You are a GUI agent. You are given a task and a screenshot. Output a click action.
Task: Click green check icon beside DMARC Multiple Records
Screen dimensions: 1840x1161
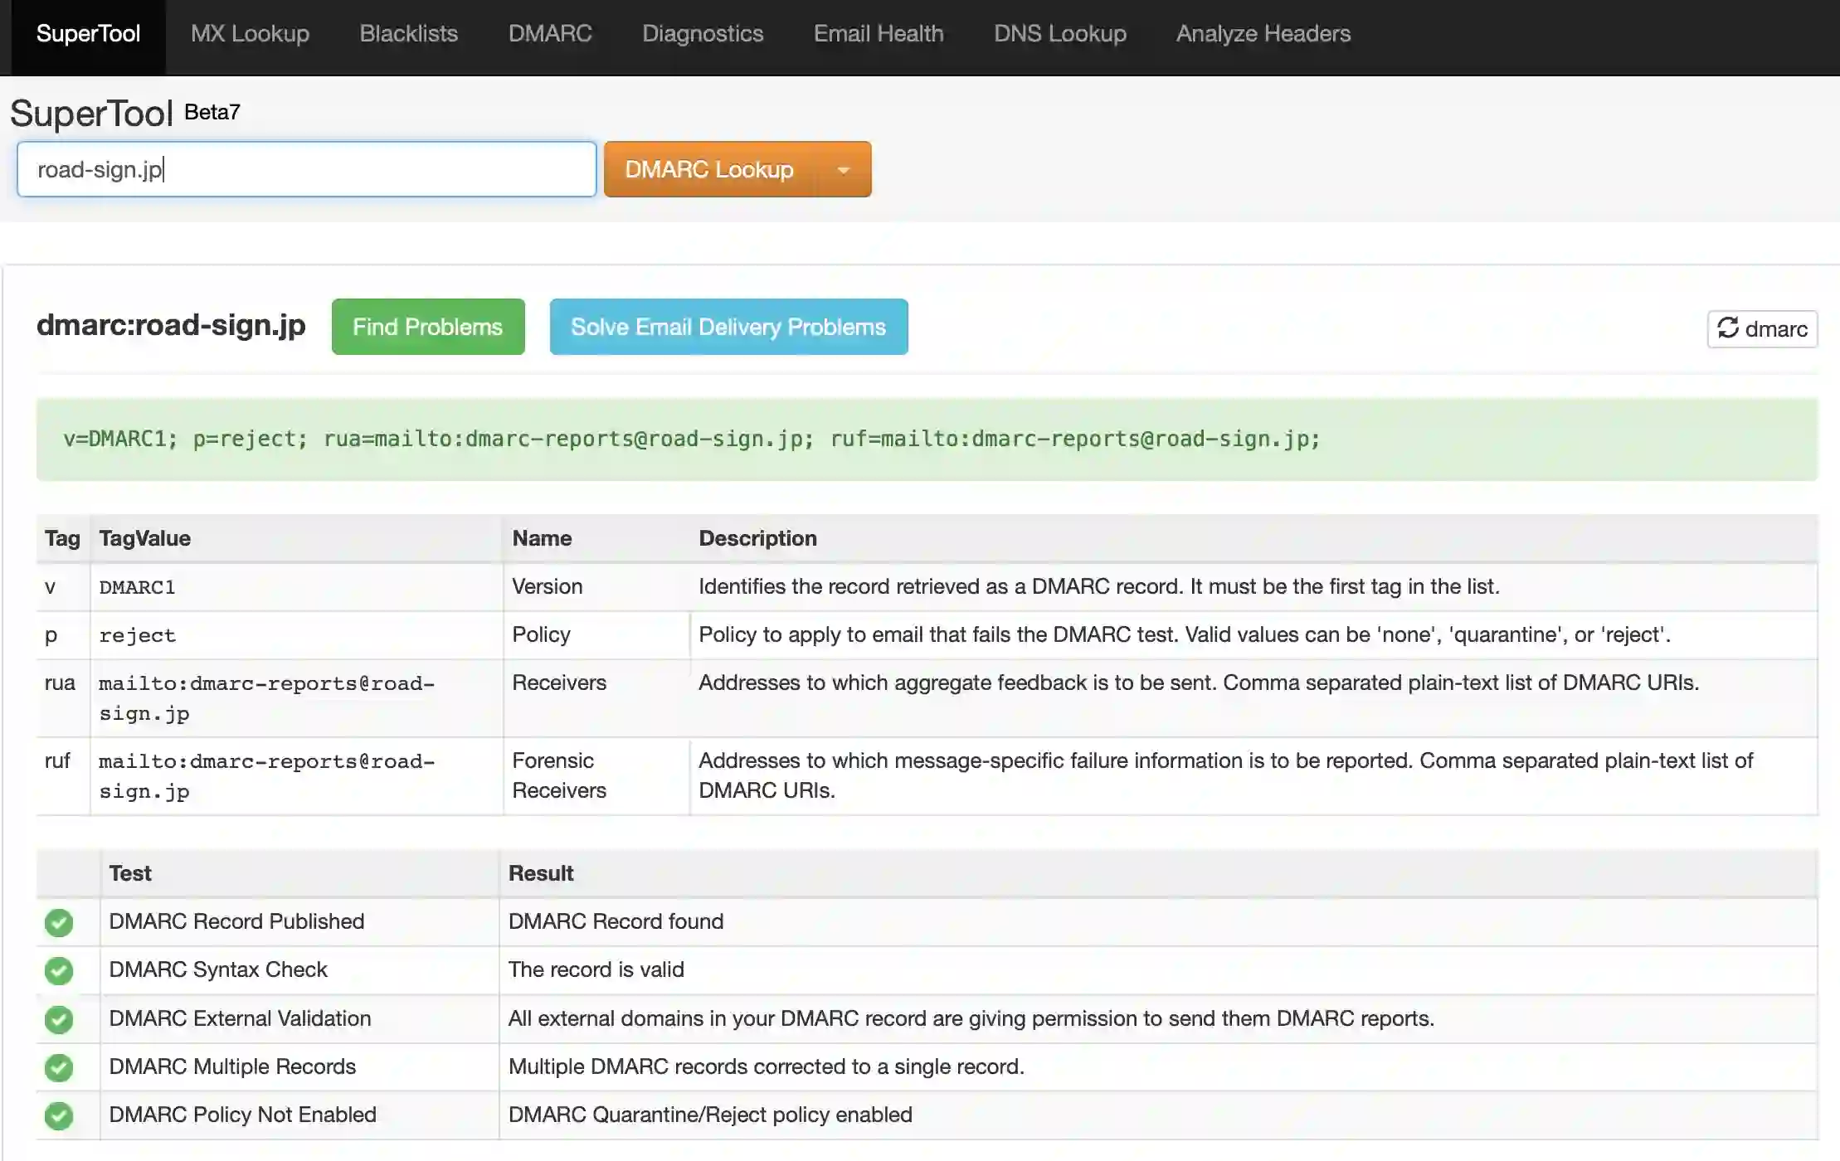[59, 1067]
